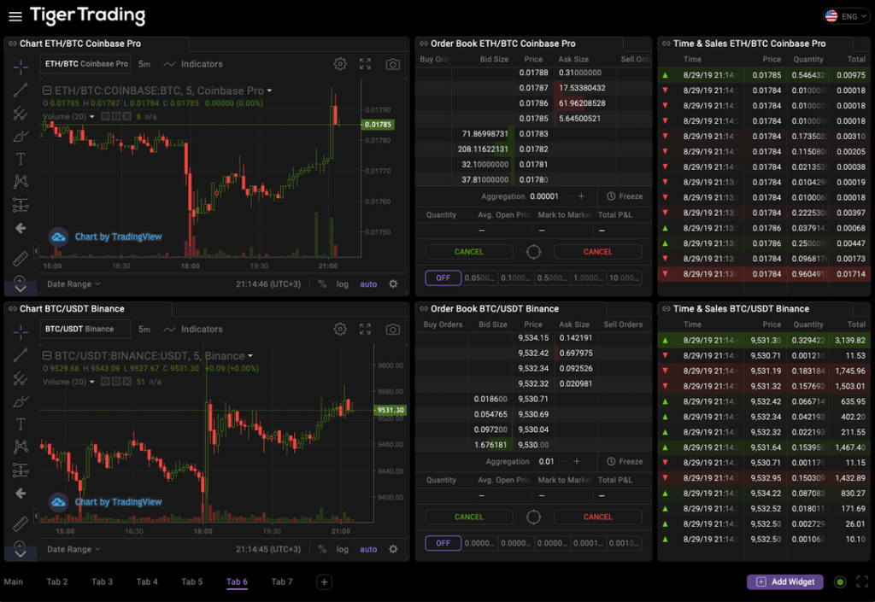Click the green connection status indicator
This screenshot has height=602, width=875.
839,582
